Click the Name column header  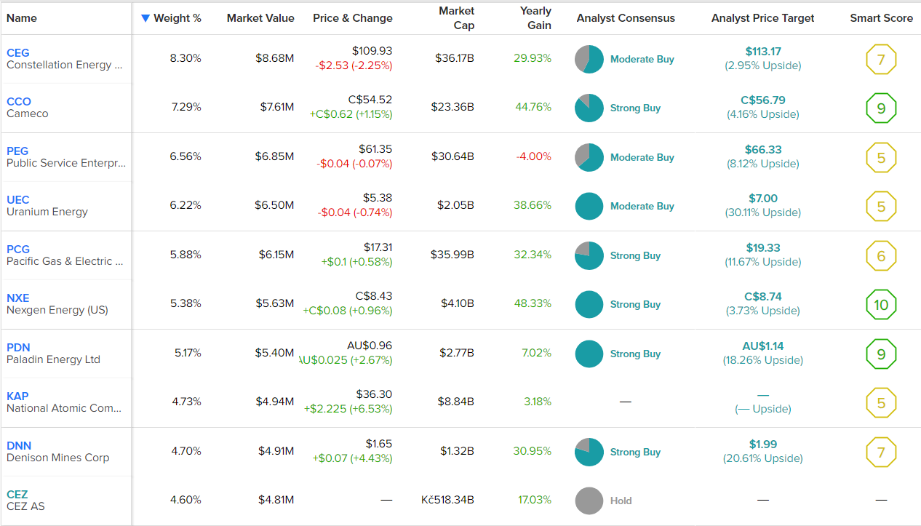22,18
